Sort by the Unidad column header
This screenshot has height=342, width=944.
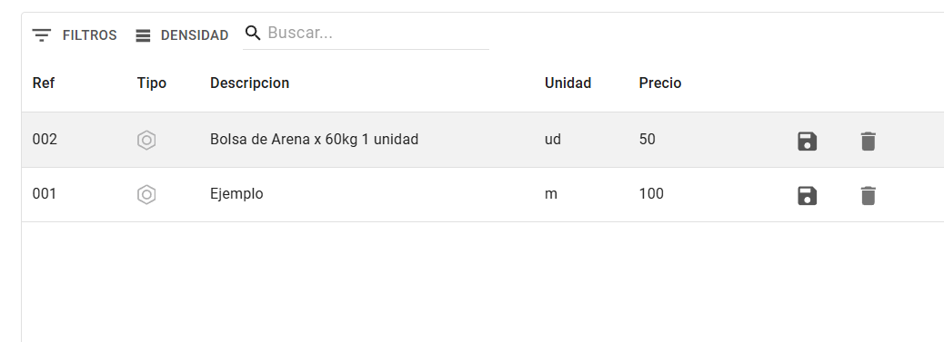pyautogui.click(x=567, y=83)
